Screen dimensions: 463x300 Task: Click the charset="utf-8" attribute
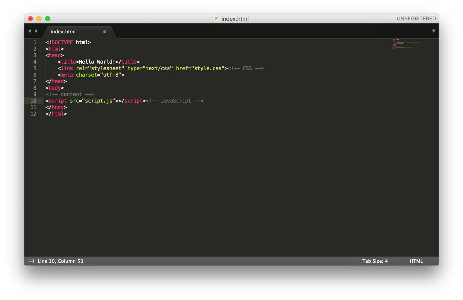pos(98,75)
